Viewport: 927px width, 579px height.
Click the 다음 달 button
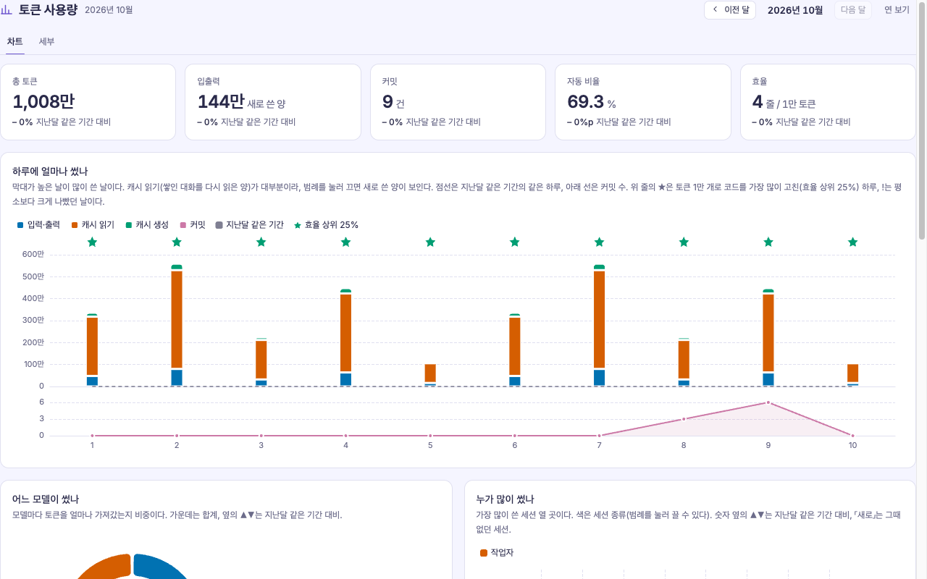853,10
